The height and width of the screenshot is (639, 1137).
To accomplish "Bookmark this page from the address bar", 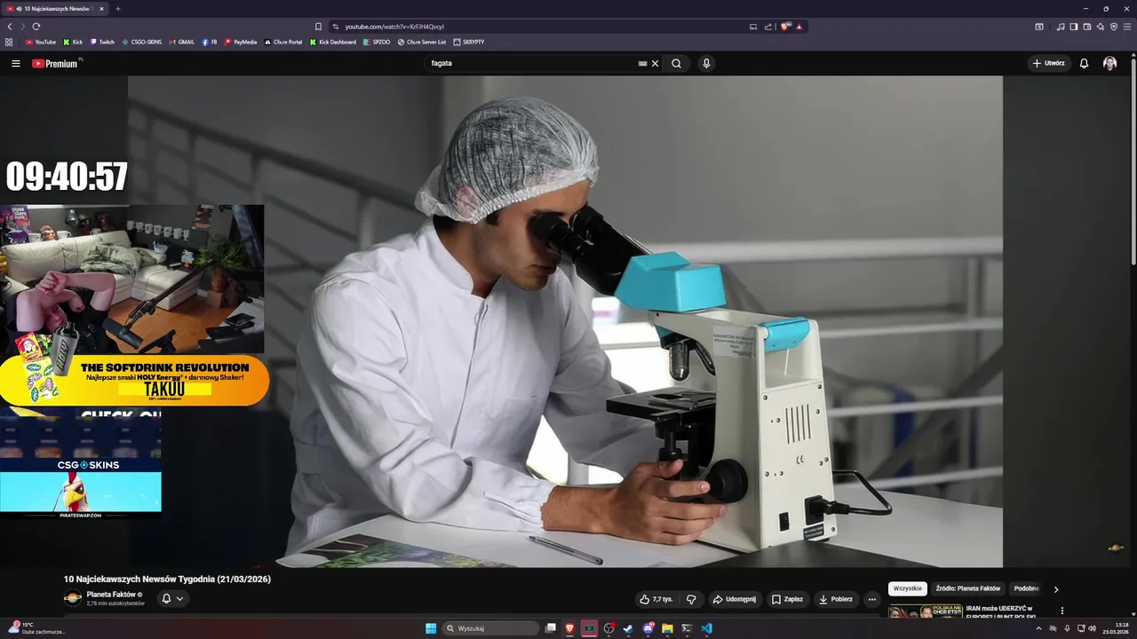I will click(x=318, y=27).
